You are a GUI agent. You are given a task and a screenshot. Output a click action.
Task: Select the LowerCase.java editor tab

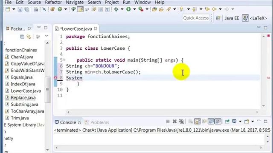(76, 29)
